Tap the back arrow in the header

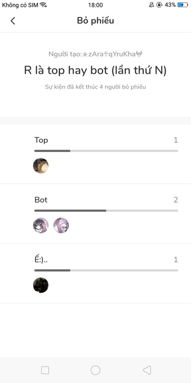[13, 21]
